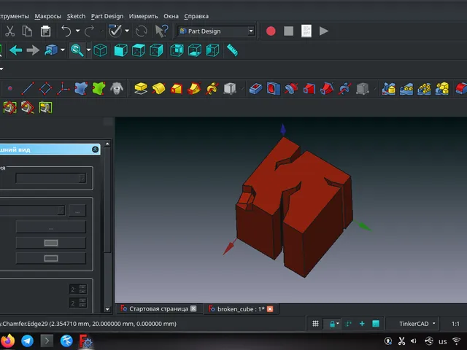
Task: Close the broken_cube tab
Action: point(270,309)
